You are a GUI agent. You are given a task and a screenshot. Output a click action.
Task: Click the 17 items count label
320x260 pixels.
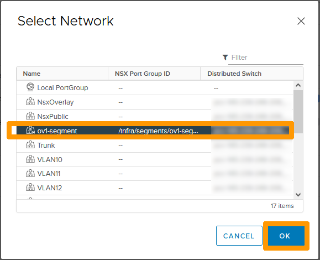click(282, 206)
